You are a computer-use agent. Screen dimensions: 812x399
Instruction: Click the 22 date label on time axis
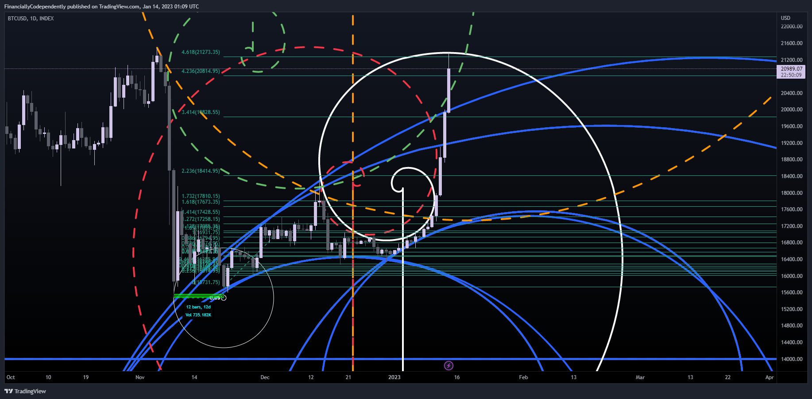click(x=728, y=377)
